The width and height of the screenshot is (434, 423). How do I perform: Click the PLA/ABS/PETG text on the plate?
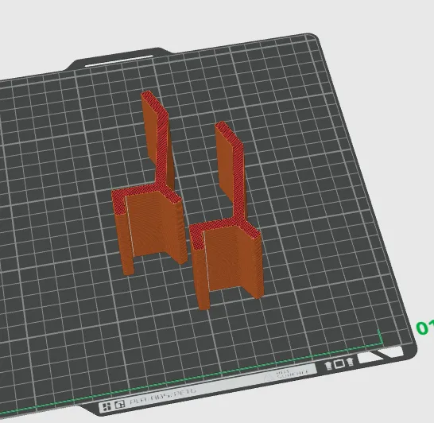pos(163,397)
